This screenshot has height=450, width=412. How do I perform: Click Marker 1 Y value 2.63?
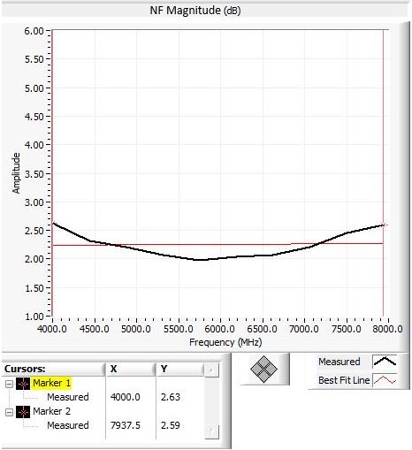tap(171, 397)
